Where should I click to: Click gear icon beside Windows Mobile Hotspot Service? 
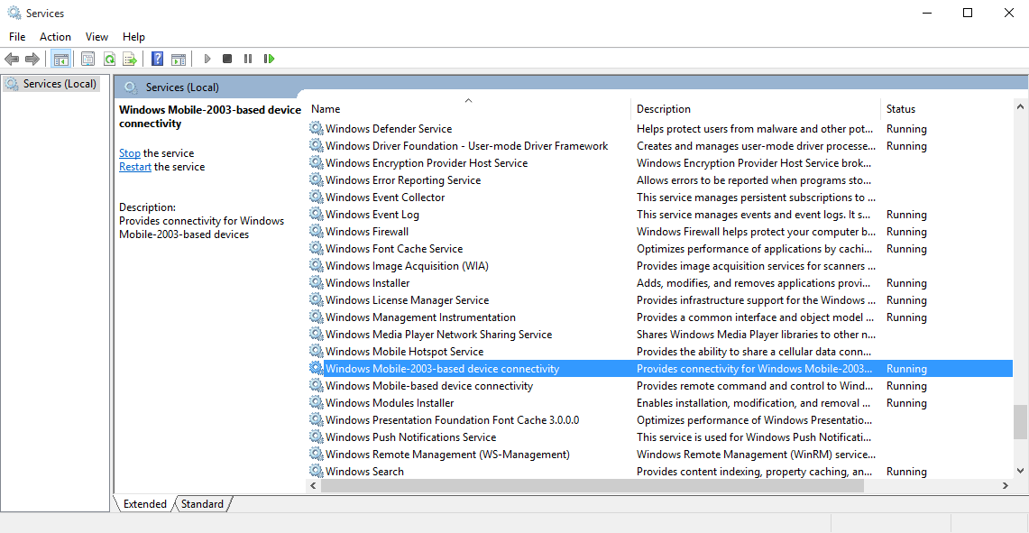317,352
